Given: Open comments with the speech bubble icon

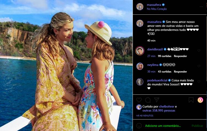Looking at the screenshot, I should (148, 100).
